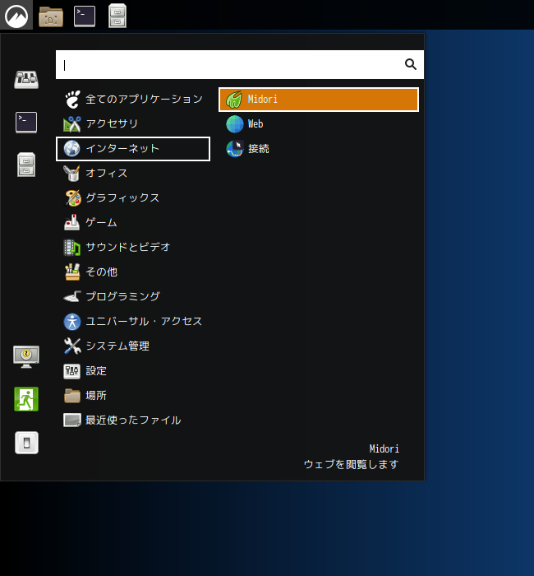
Task: Launch the Web browser entry
Action: 319,124
